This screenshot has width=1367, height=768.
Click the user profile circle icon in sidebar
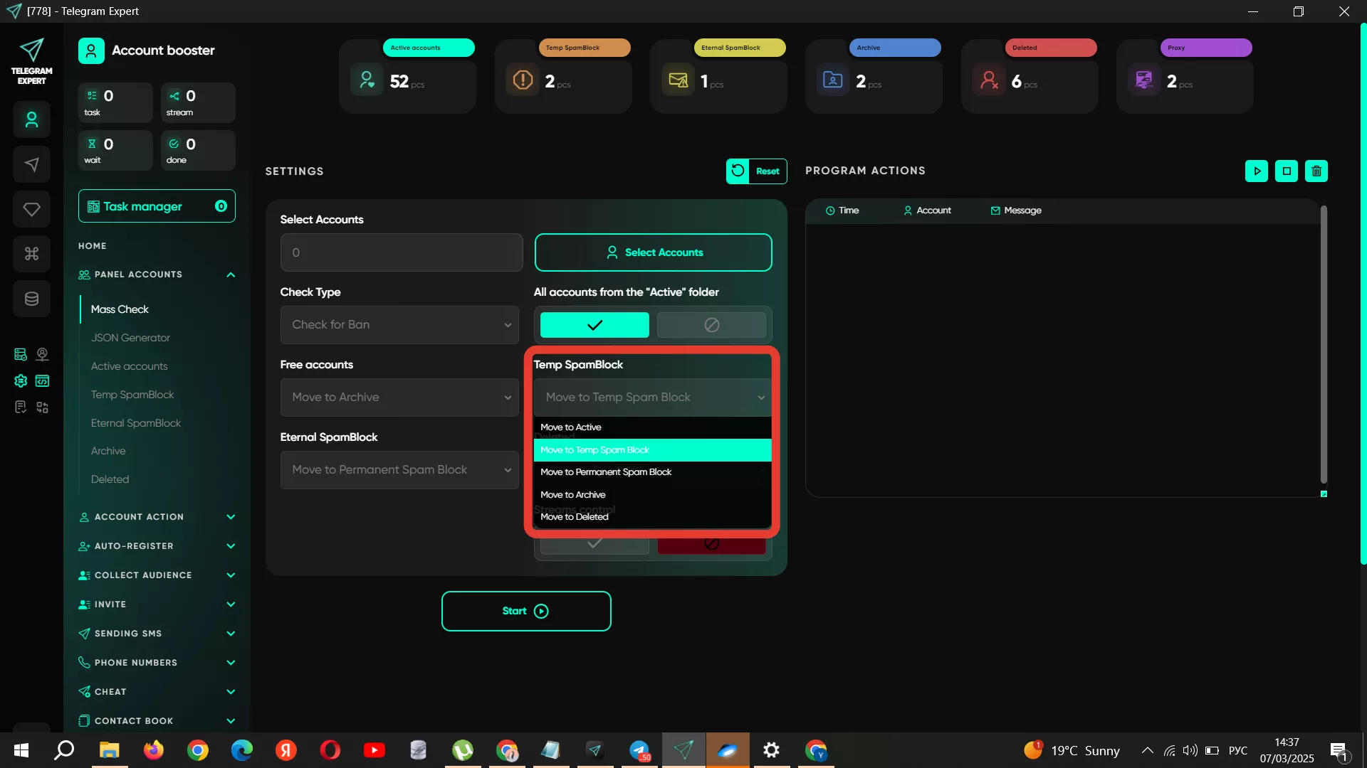tap(43, 354)
